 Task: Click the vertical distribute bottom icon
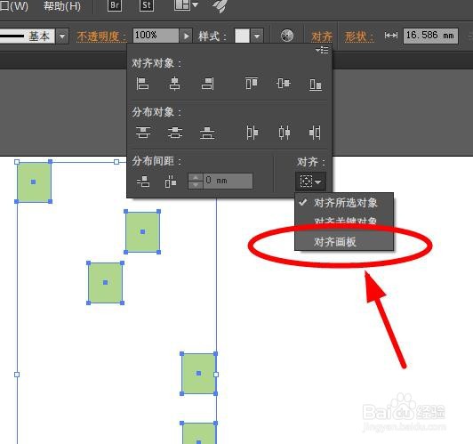point(207,133)
